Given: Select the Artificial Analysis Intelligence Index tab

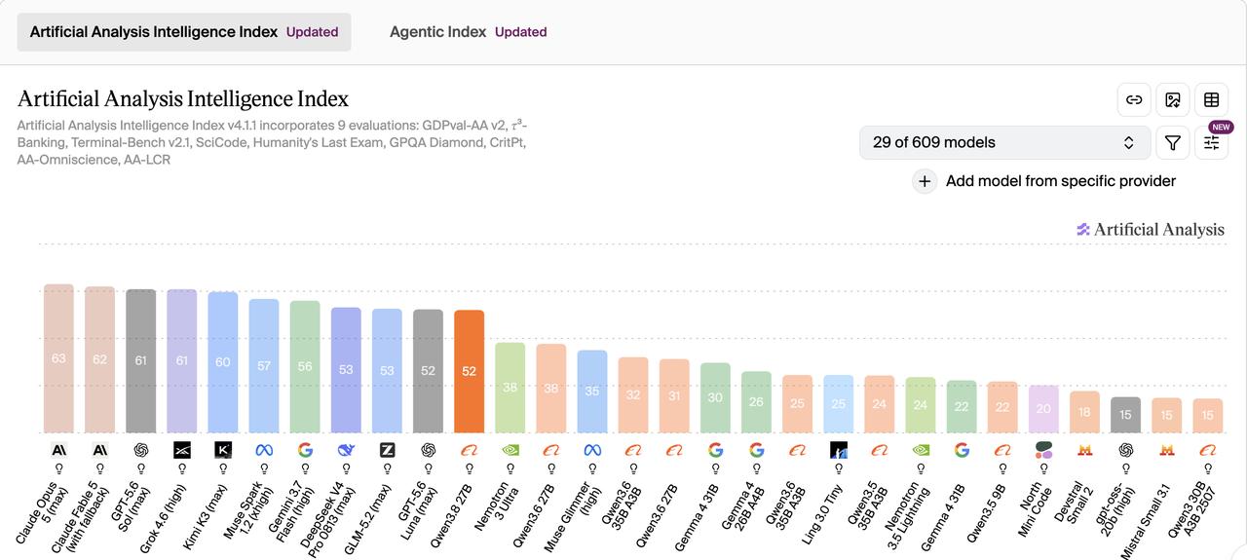Looking at the screenshot, I should click(184, 32).
